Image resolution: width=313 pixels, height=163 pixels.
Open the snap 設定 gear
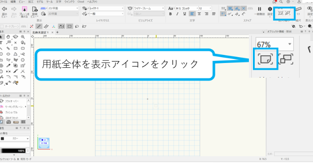[x=270, y=9]
